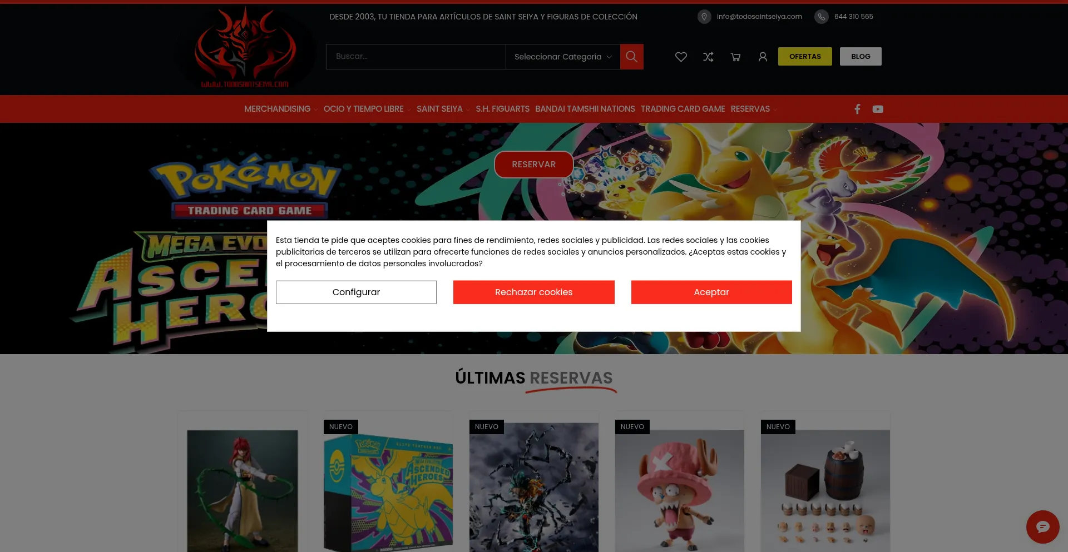Expand the Saint Seiya menu
This screenshot has width=1068, height=552.
pos(439,109)
